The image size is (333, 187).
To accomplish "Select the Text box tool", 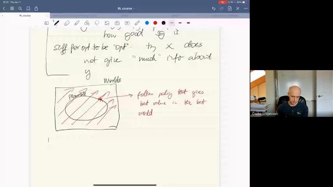I will click(127, 23).
